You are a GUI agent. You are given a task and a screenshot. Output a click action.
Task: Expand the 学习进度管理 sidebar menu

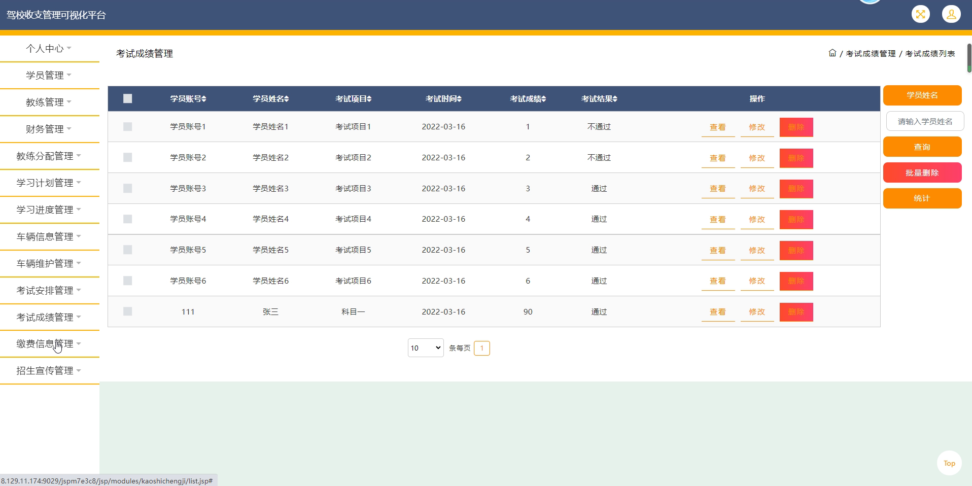click(x=49, y=210)
